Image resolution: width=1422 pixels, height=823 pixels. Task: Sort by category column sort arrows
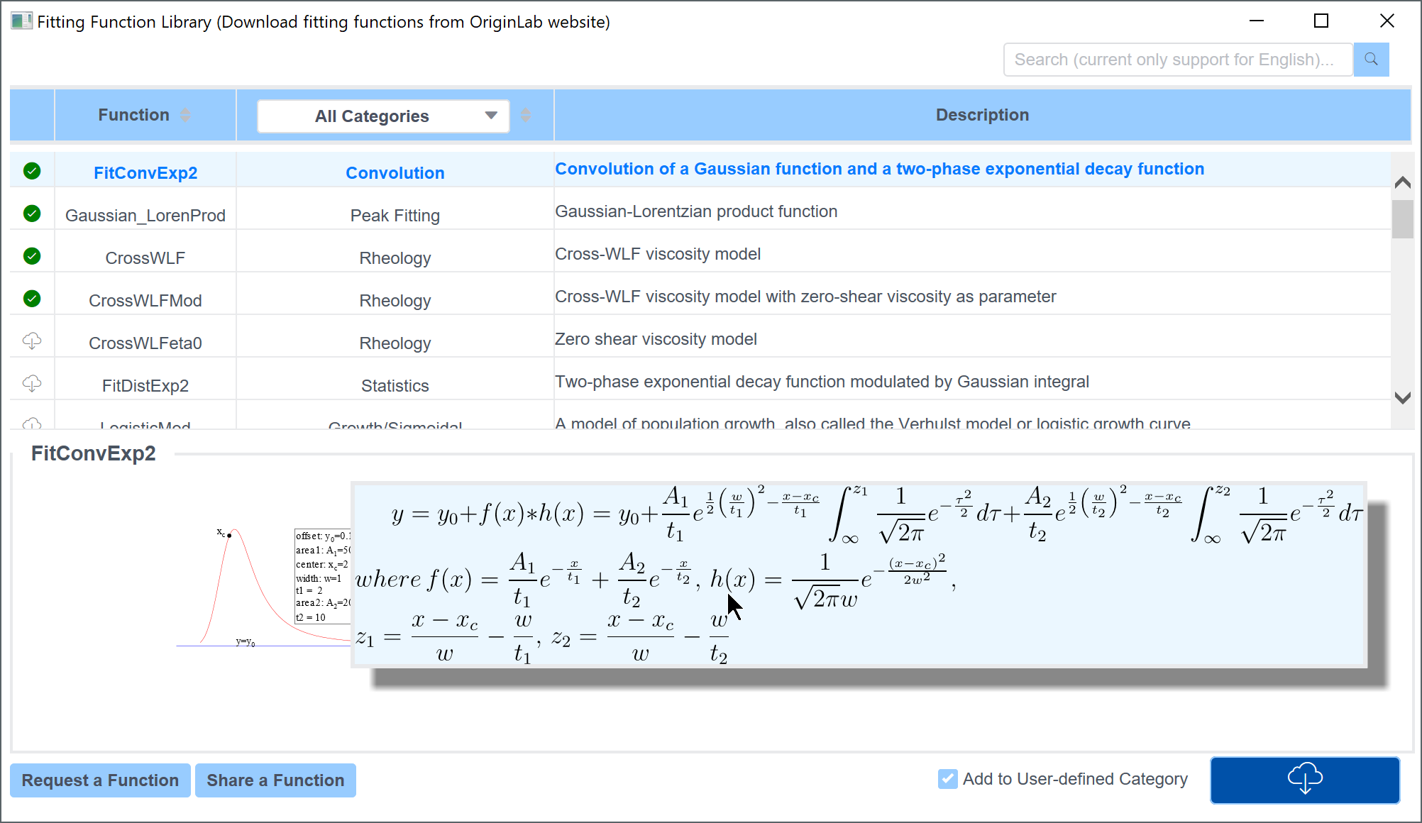click(x=526, y=115)
